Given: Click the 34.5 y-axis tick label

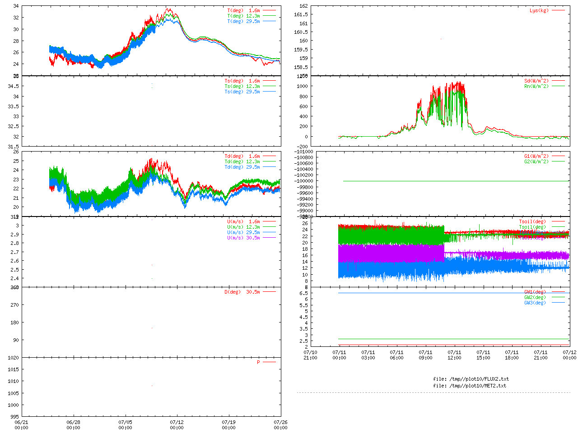Looking at the screenshot, I should pyautogui.click(x=14, y=86).
